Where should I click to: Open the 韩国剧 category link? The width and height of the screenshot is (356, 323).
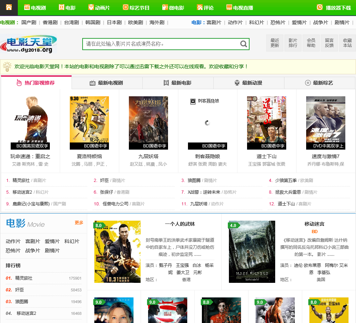[93, 22]
